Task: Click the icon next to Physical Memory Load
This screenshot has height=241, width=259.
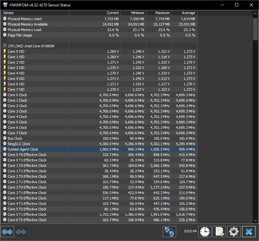Action: [5, 29]
